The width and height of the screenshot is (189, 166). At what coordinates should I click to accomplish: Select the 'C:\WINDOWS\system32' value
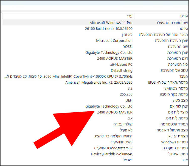(113, 148)
